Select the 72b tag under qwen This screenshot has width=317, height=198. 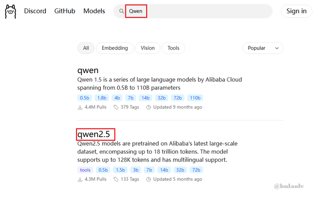pyautogui.click(x=178, y=98)
